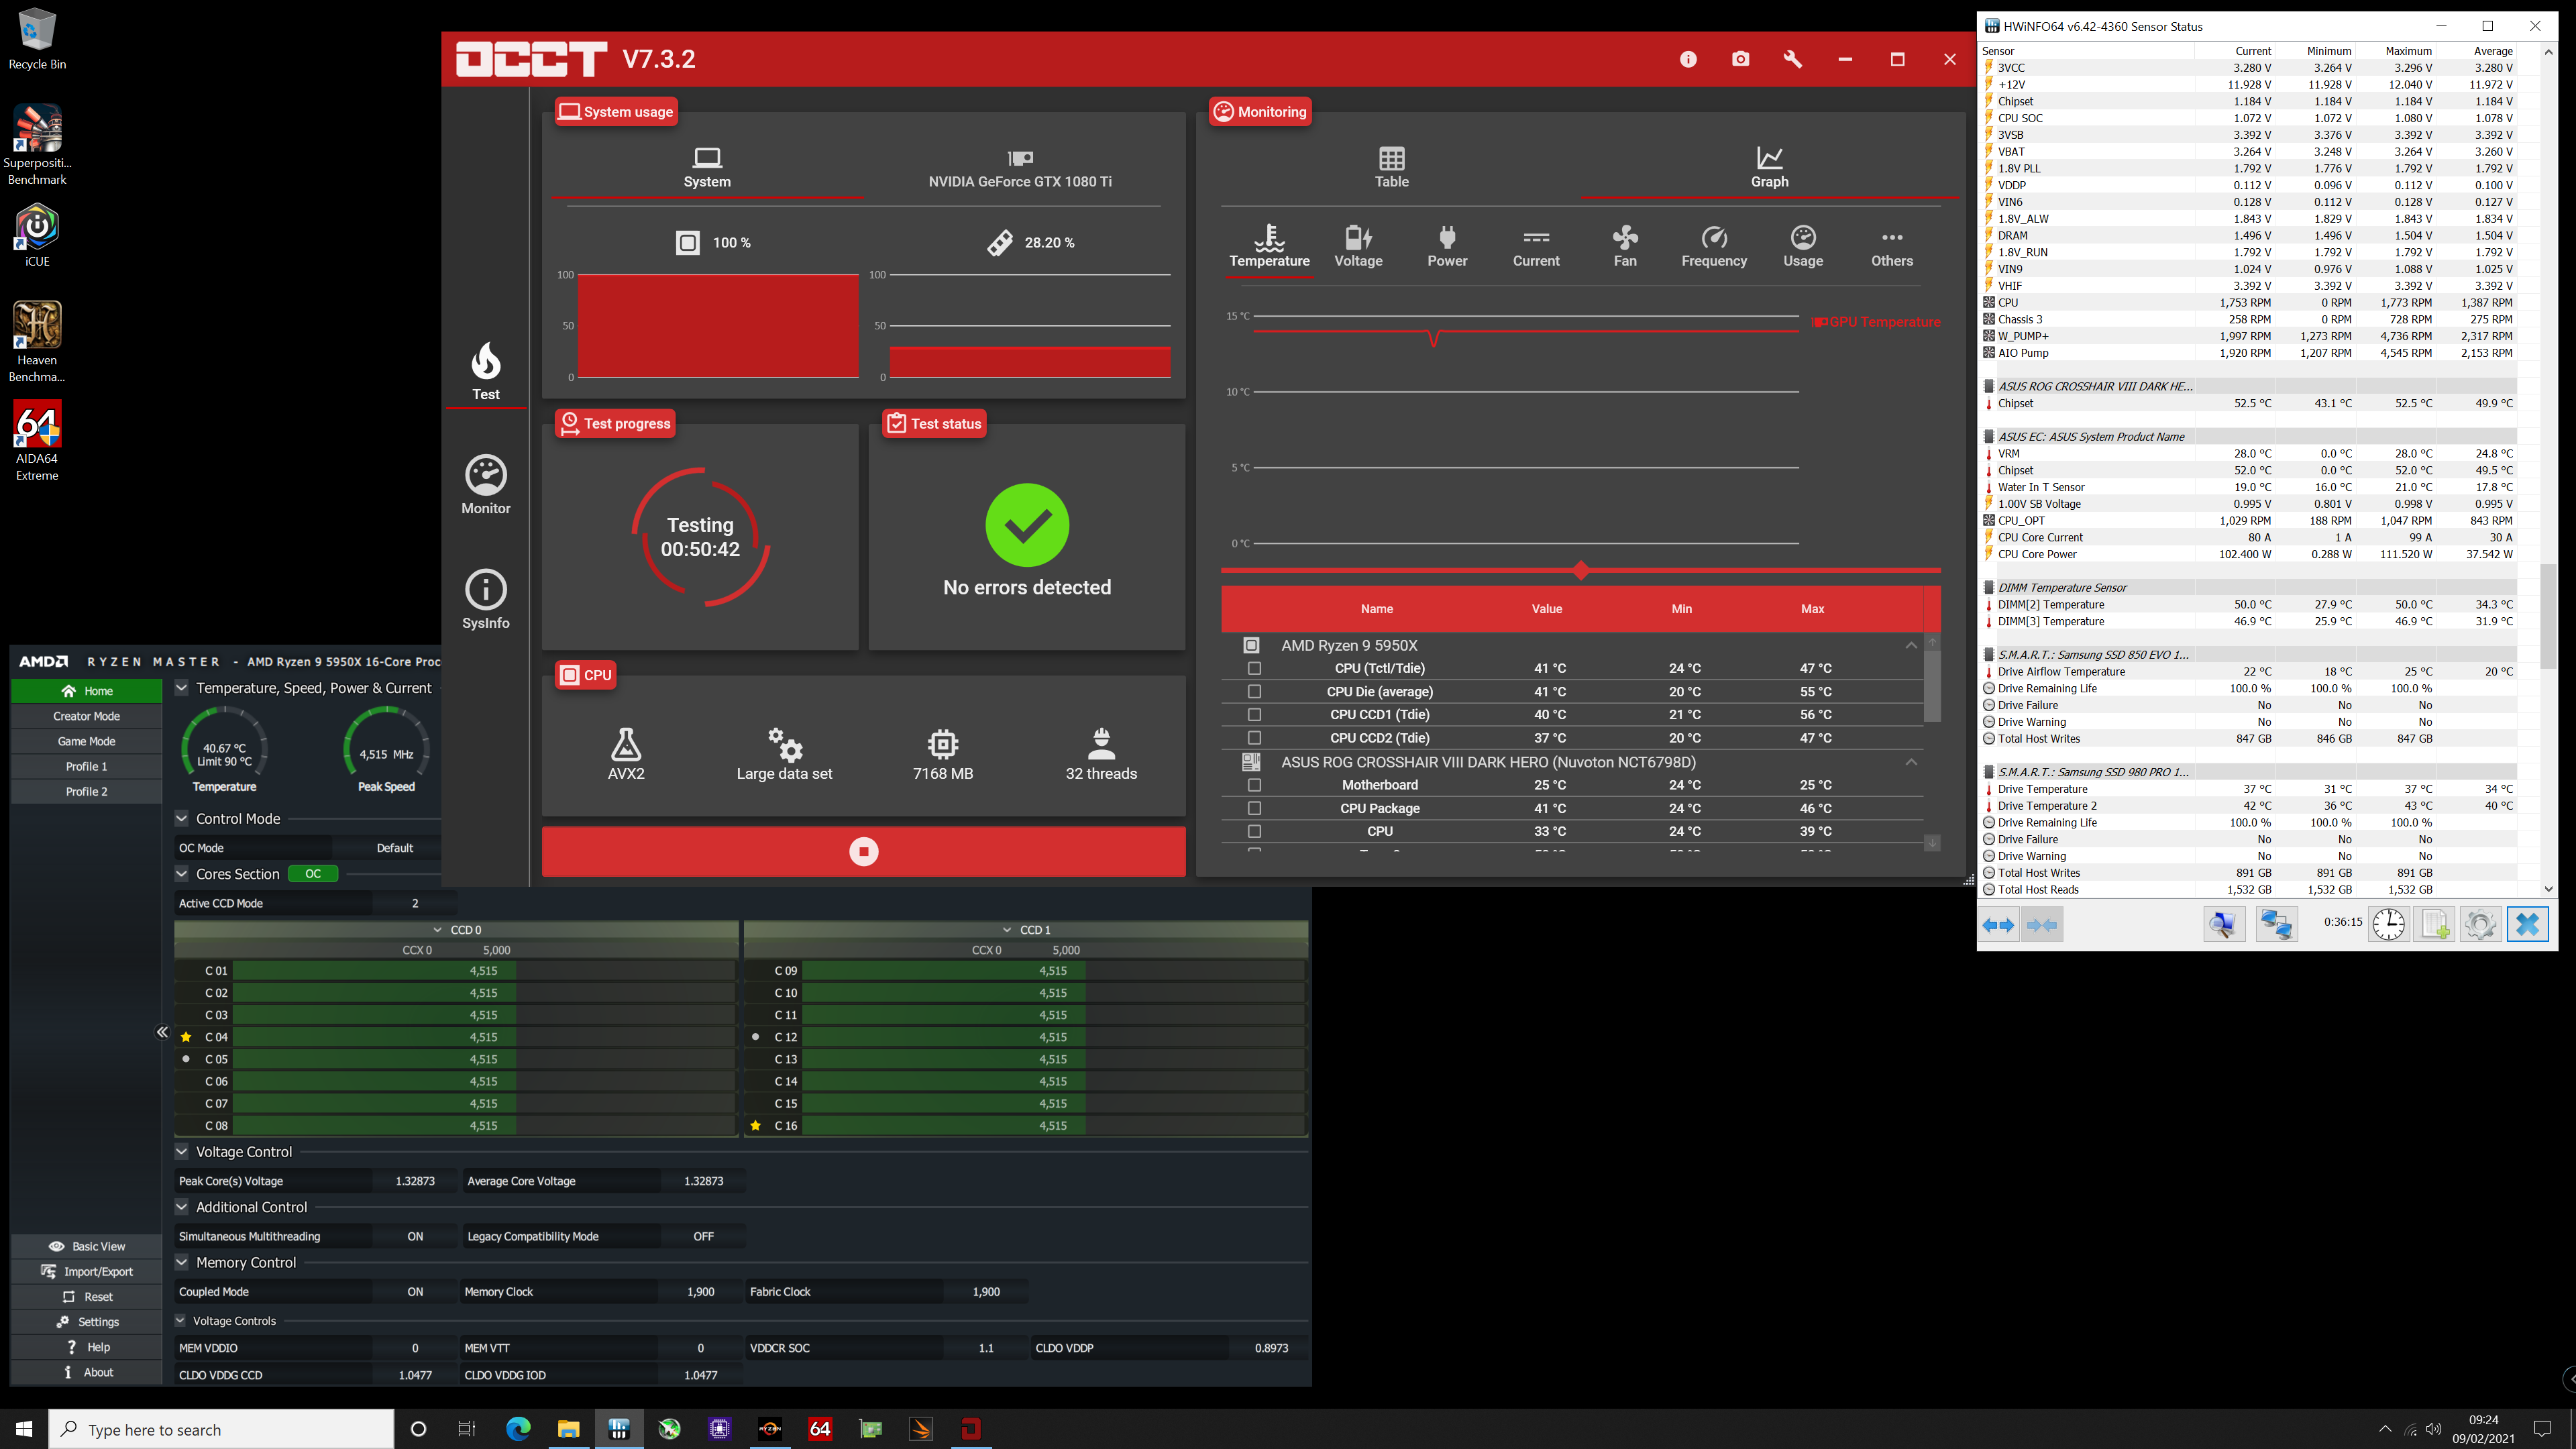Check the CPU CCD1 (Tdie) checkbox
The image size is (2576, 1449).
click(1254, 714)
